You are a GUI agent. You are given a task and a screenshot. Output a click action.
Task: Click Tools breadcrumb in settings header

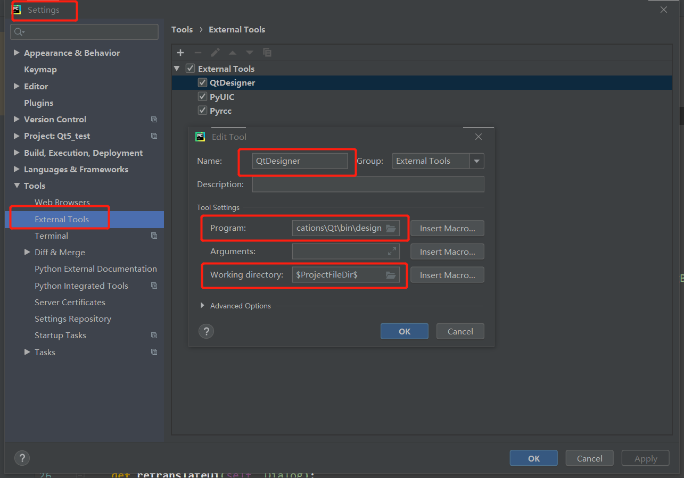click(x=182, y=29)
